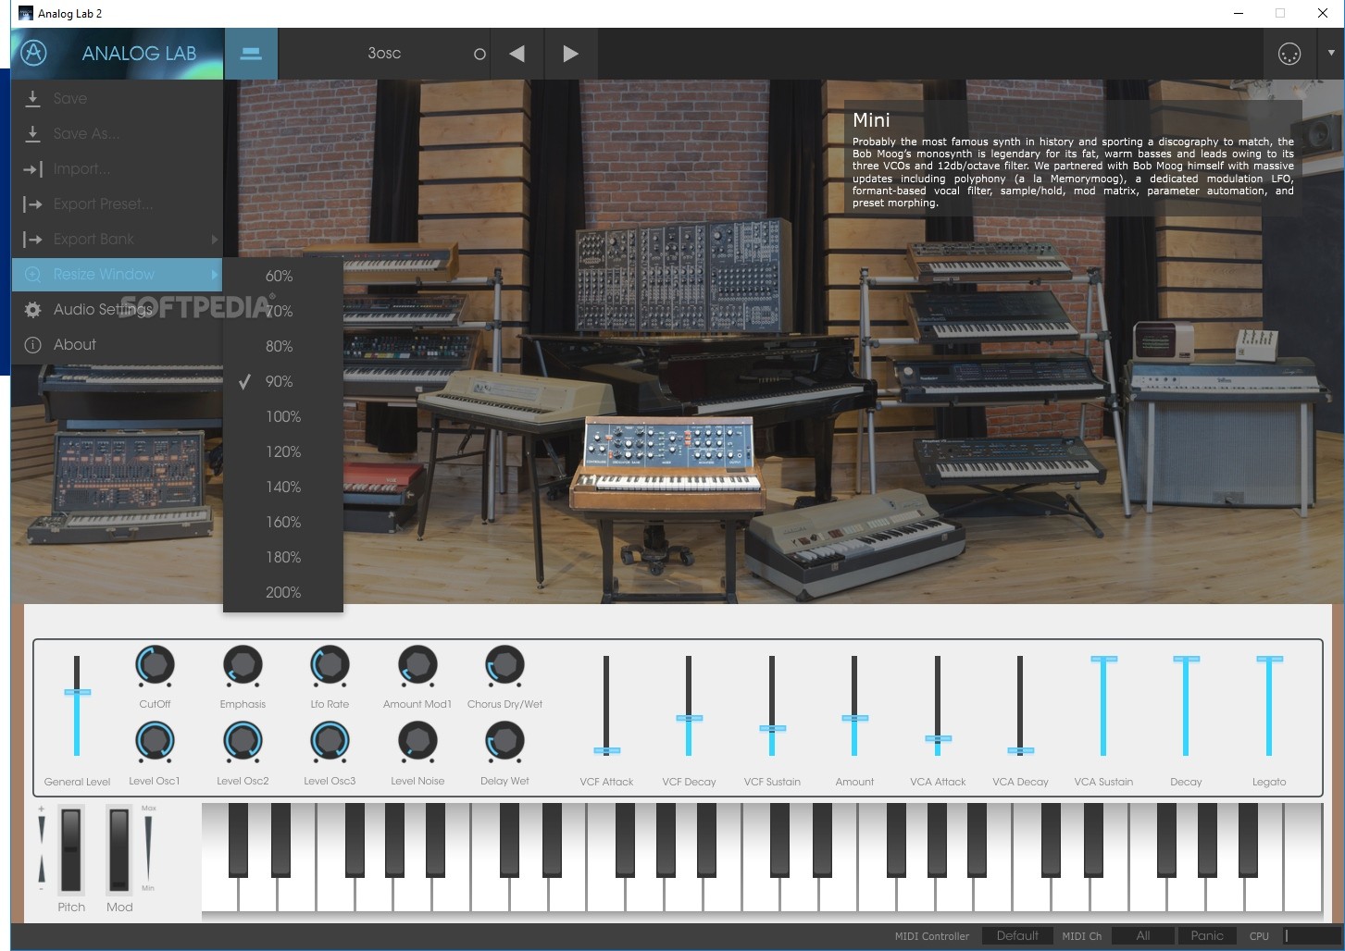Screen dimensions: 1345x951
Task: Set window size to 200%
Action: 283,592
